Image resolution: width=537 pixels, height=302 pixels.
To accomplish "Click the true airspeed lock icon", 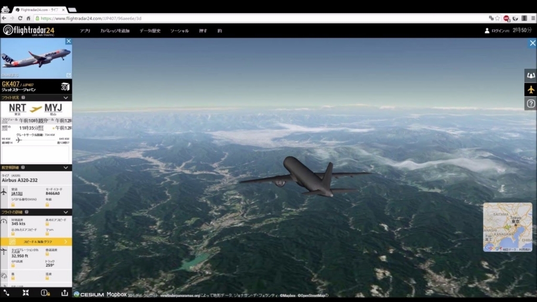I will click(x=47, y=224).
